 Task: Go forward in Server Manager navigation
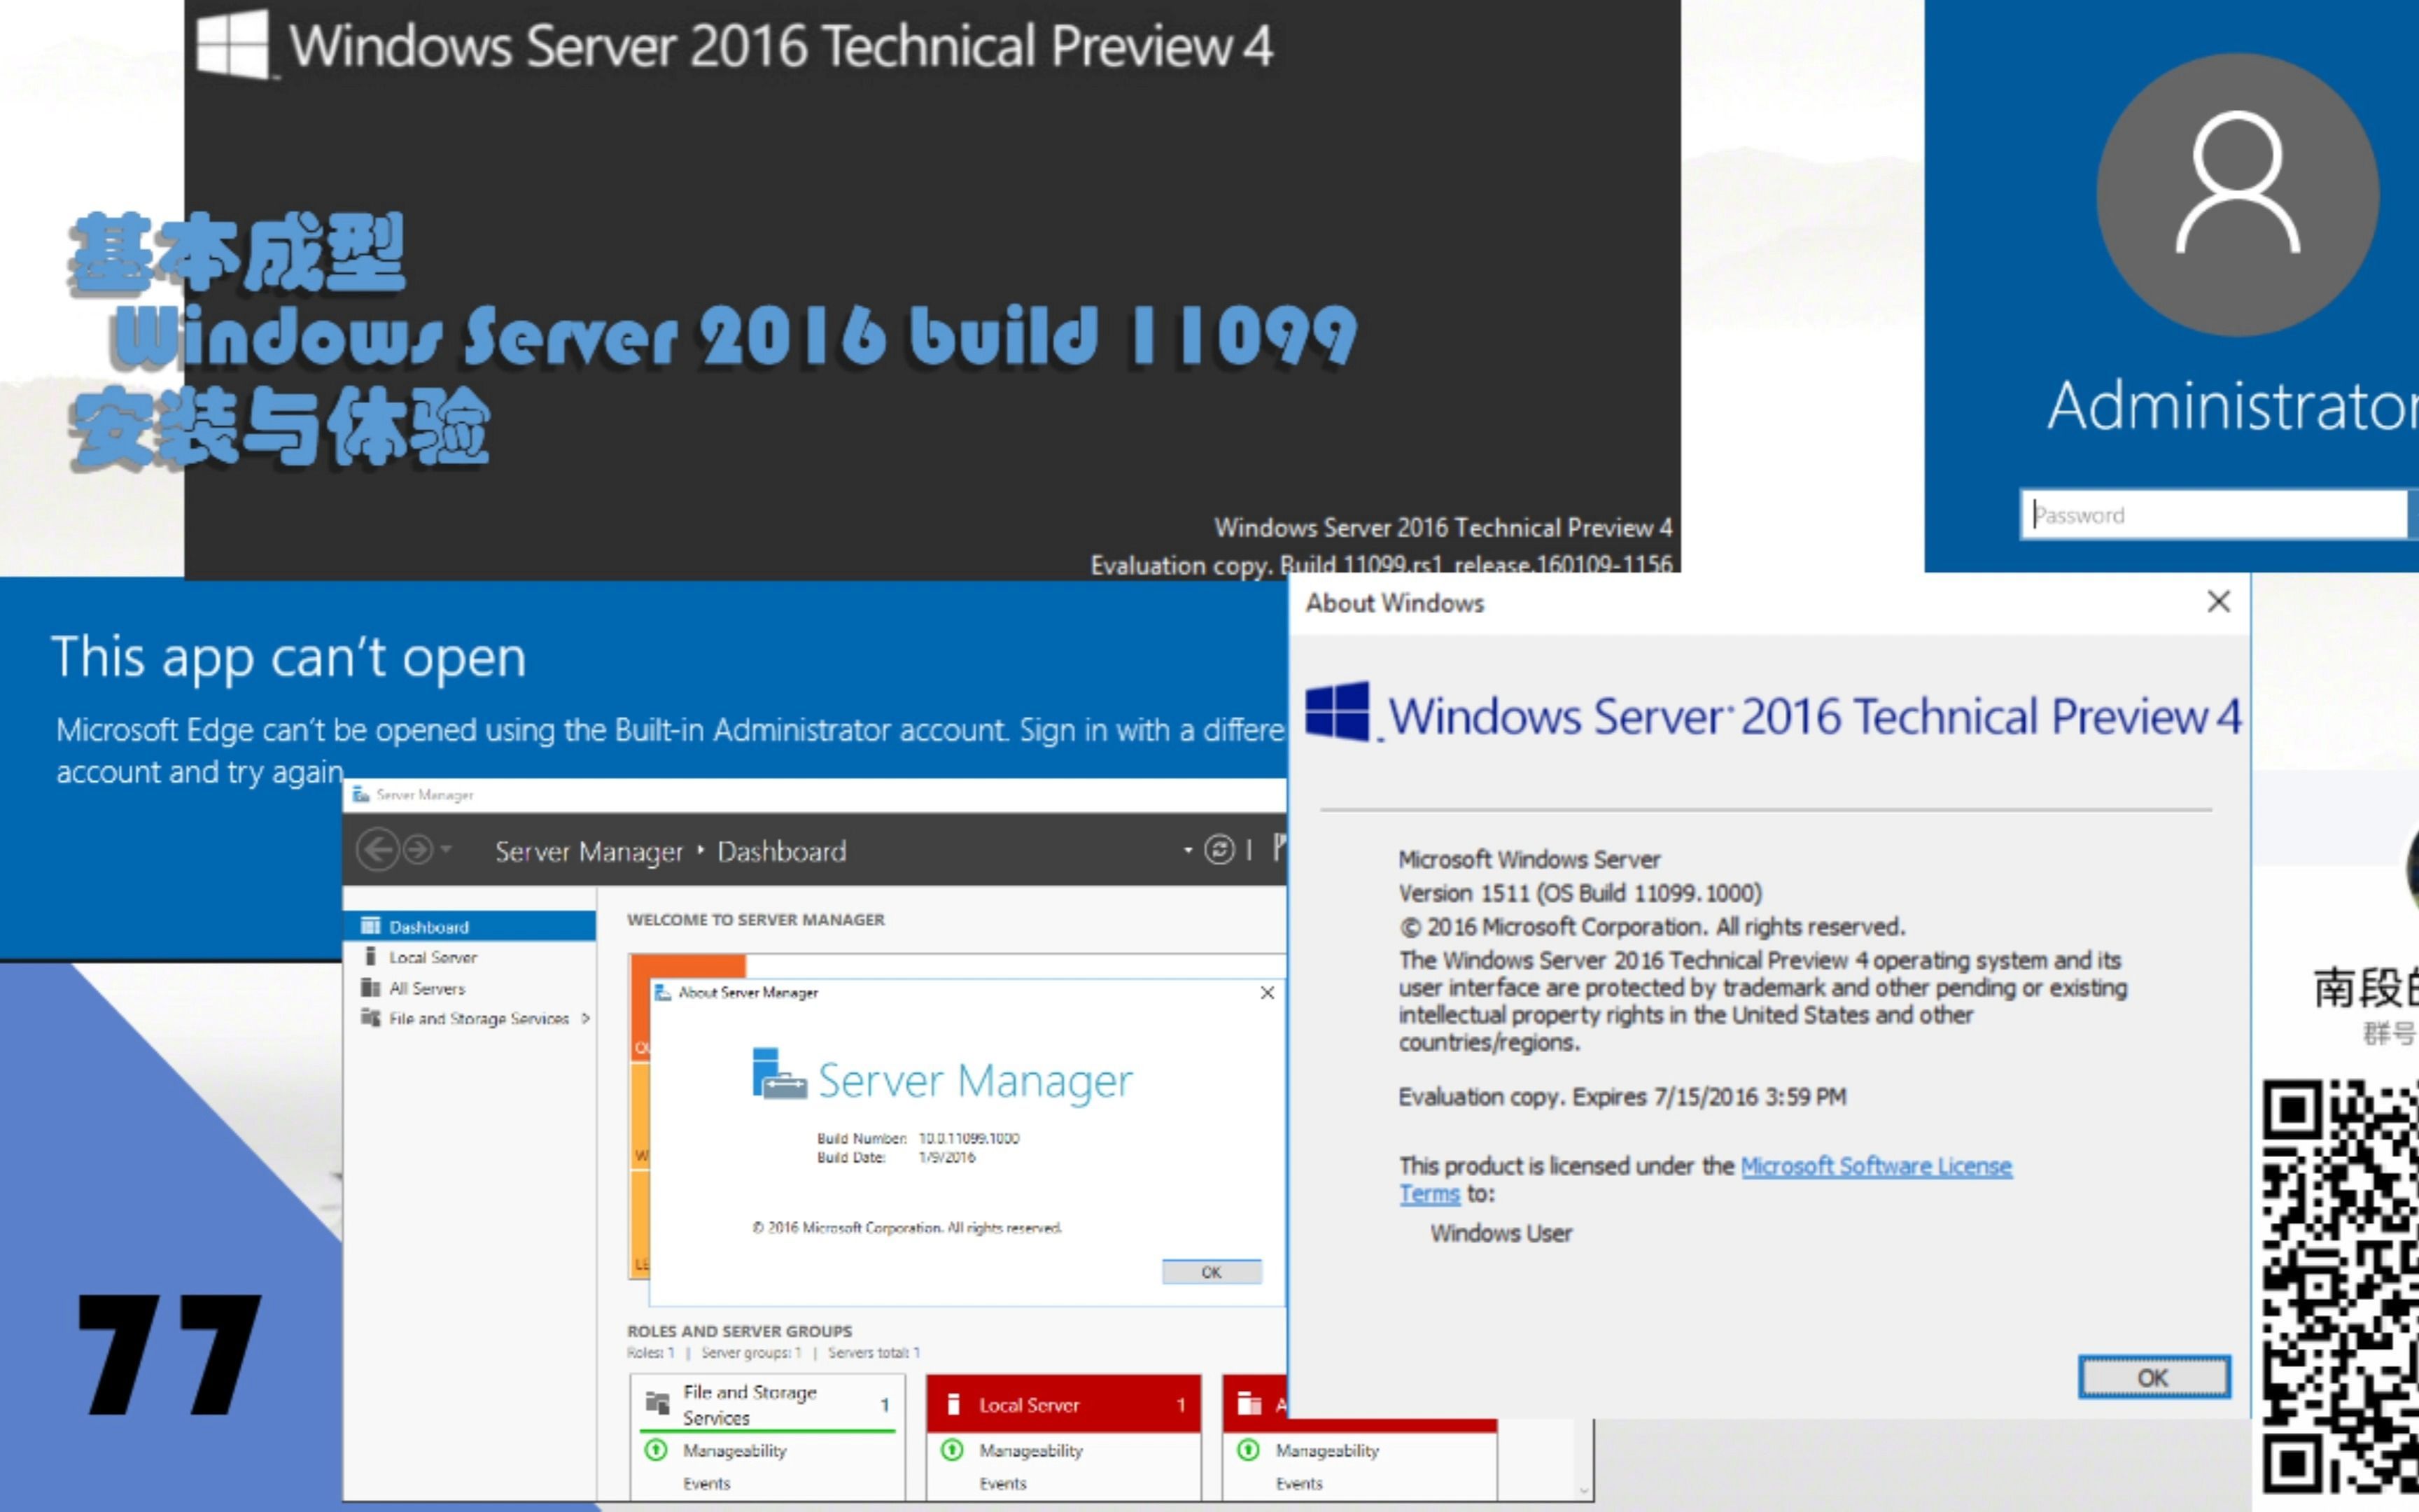[418, 850]
